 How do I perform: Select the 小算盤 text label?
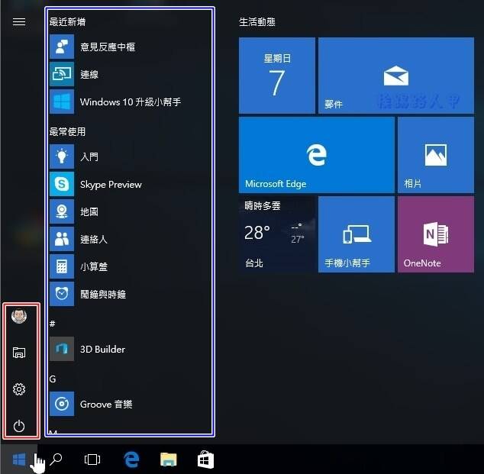94,266
